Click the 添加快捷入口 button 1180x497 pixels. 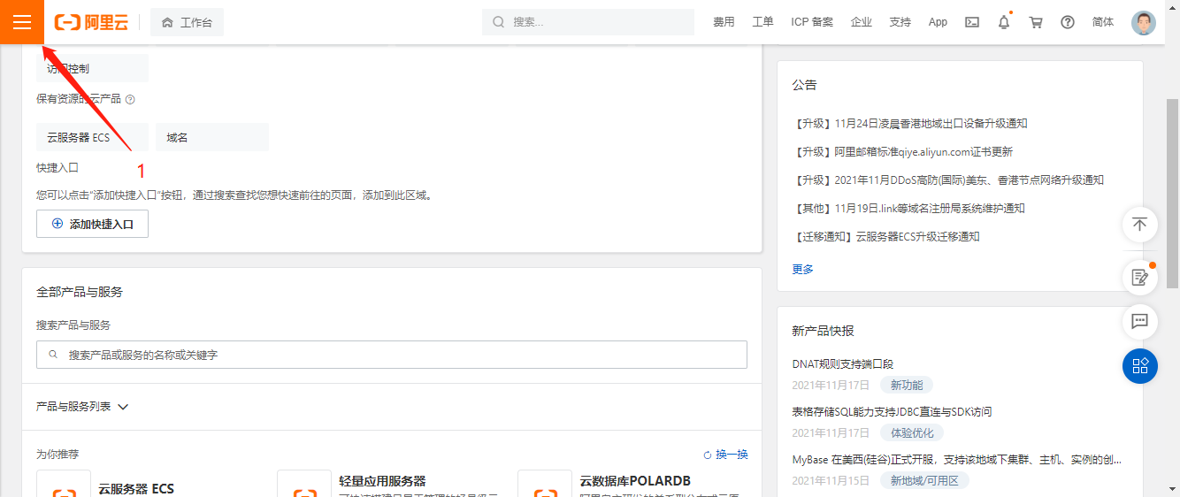click(92, 224)
